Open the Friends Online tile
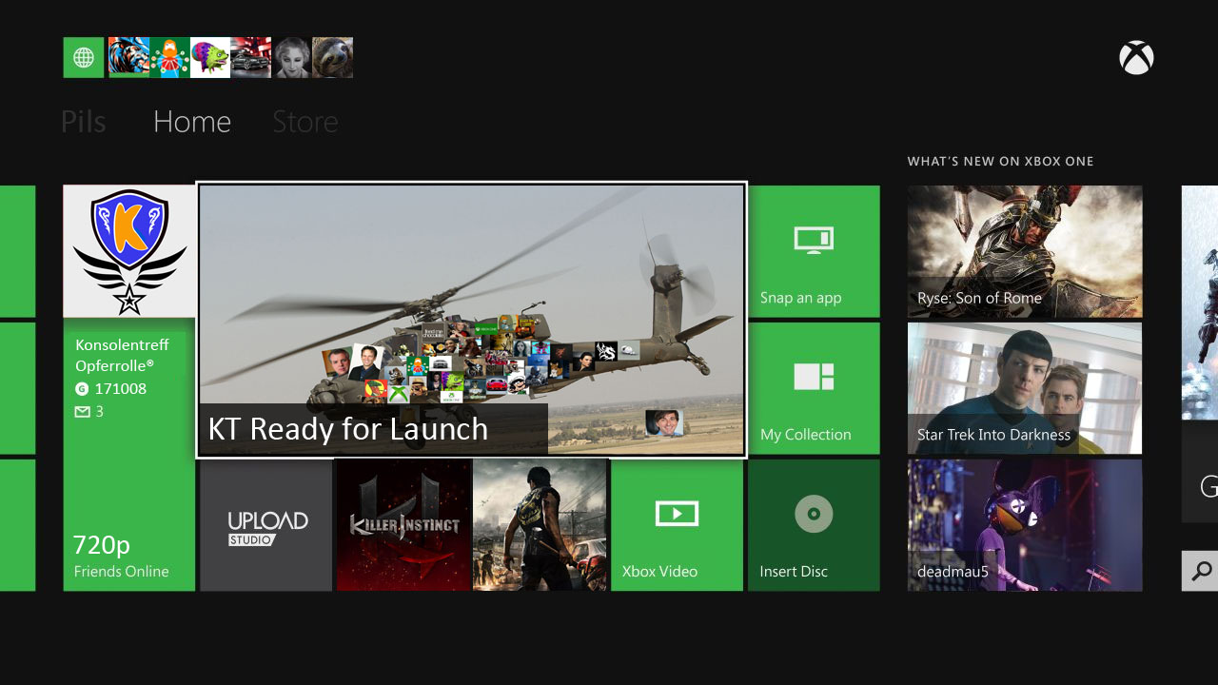 coord(129,455)
